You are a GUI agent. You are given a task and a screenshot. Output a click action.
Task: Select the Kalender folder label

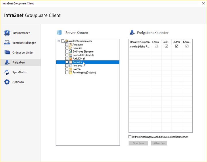point(77,62)
